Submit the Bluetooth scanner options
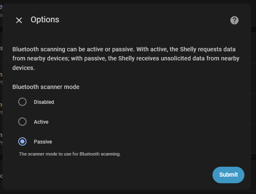The image size is (256, 194). [228, 175]
